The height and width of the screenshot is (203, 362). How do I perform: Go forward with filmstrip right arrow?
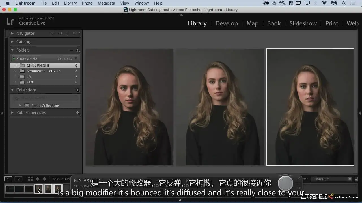click(x=44, y=179)
